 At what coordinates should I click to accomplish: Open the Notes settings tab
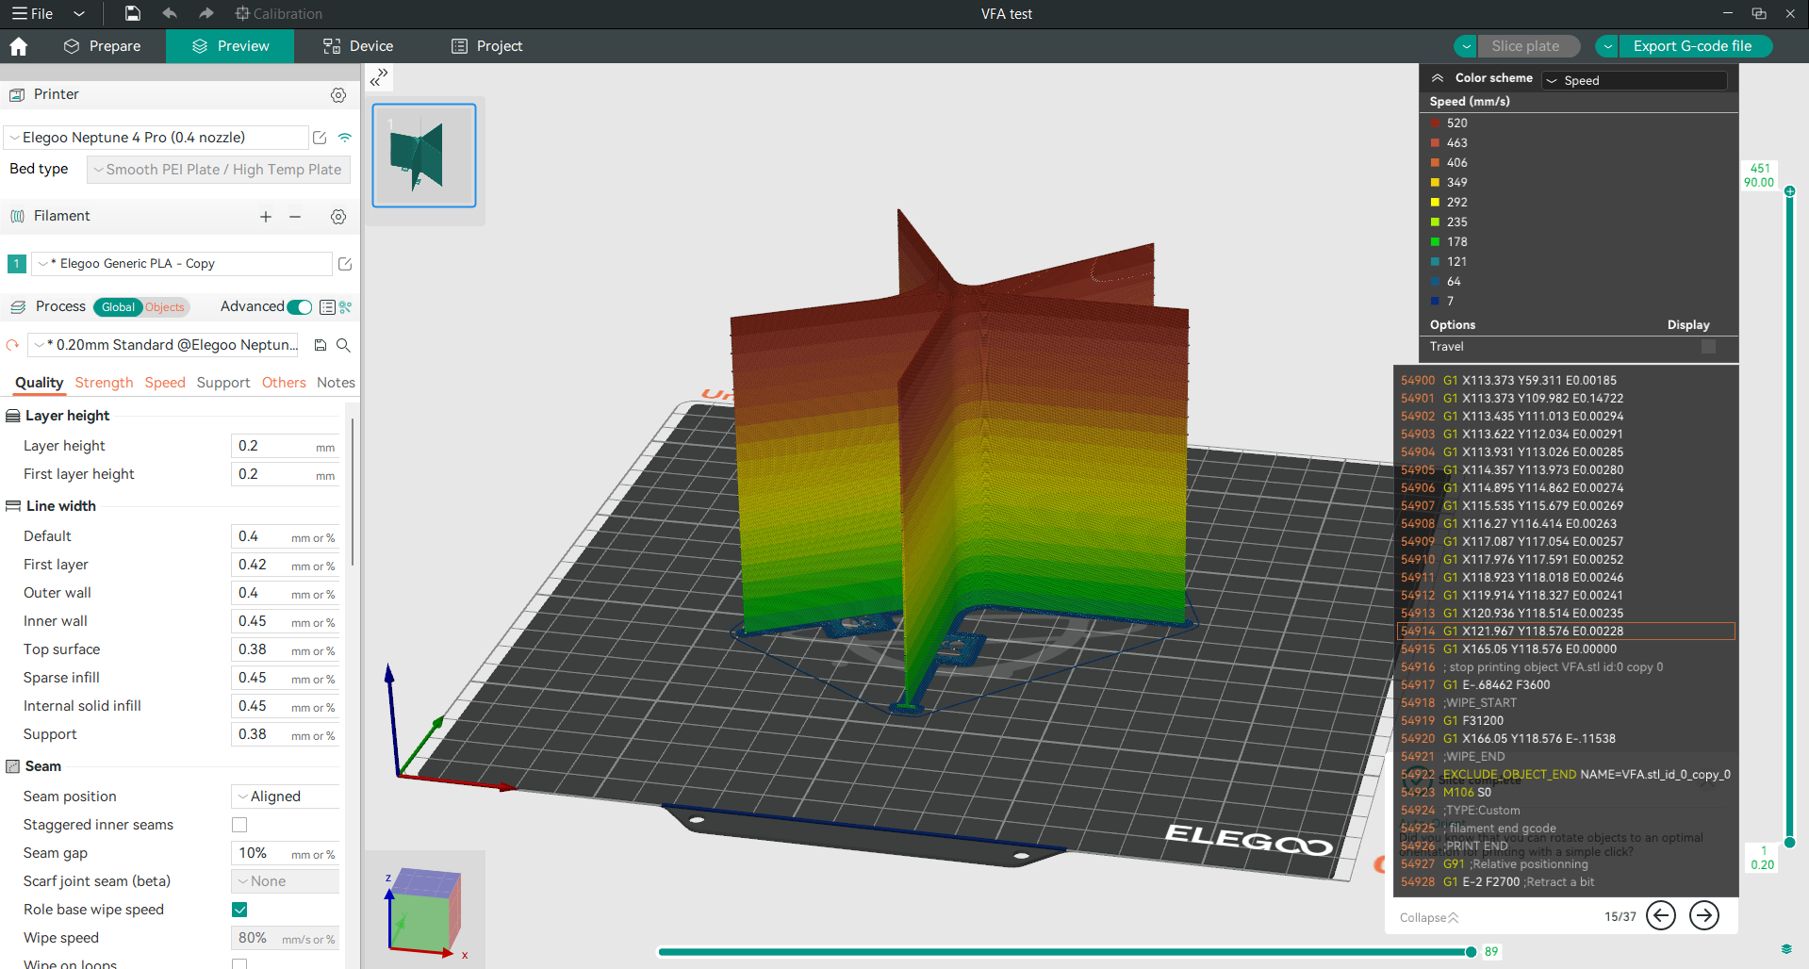(x=336, y=383)
